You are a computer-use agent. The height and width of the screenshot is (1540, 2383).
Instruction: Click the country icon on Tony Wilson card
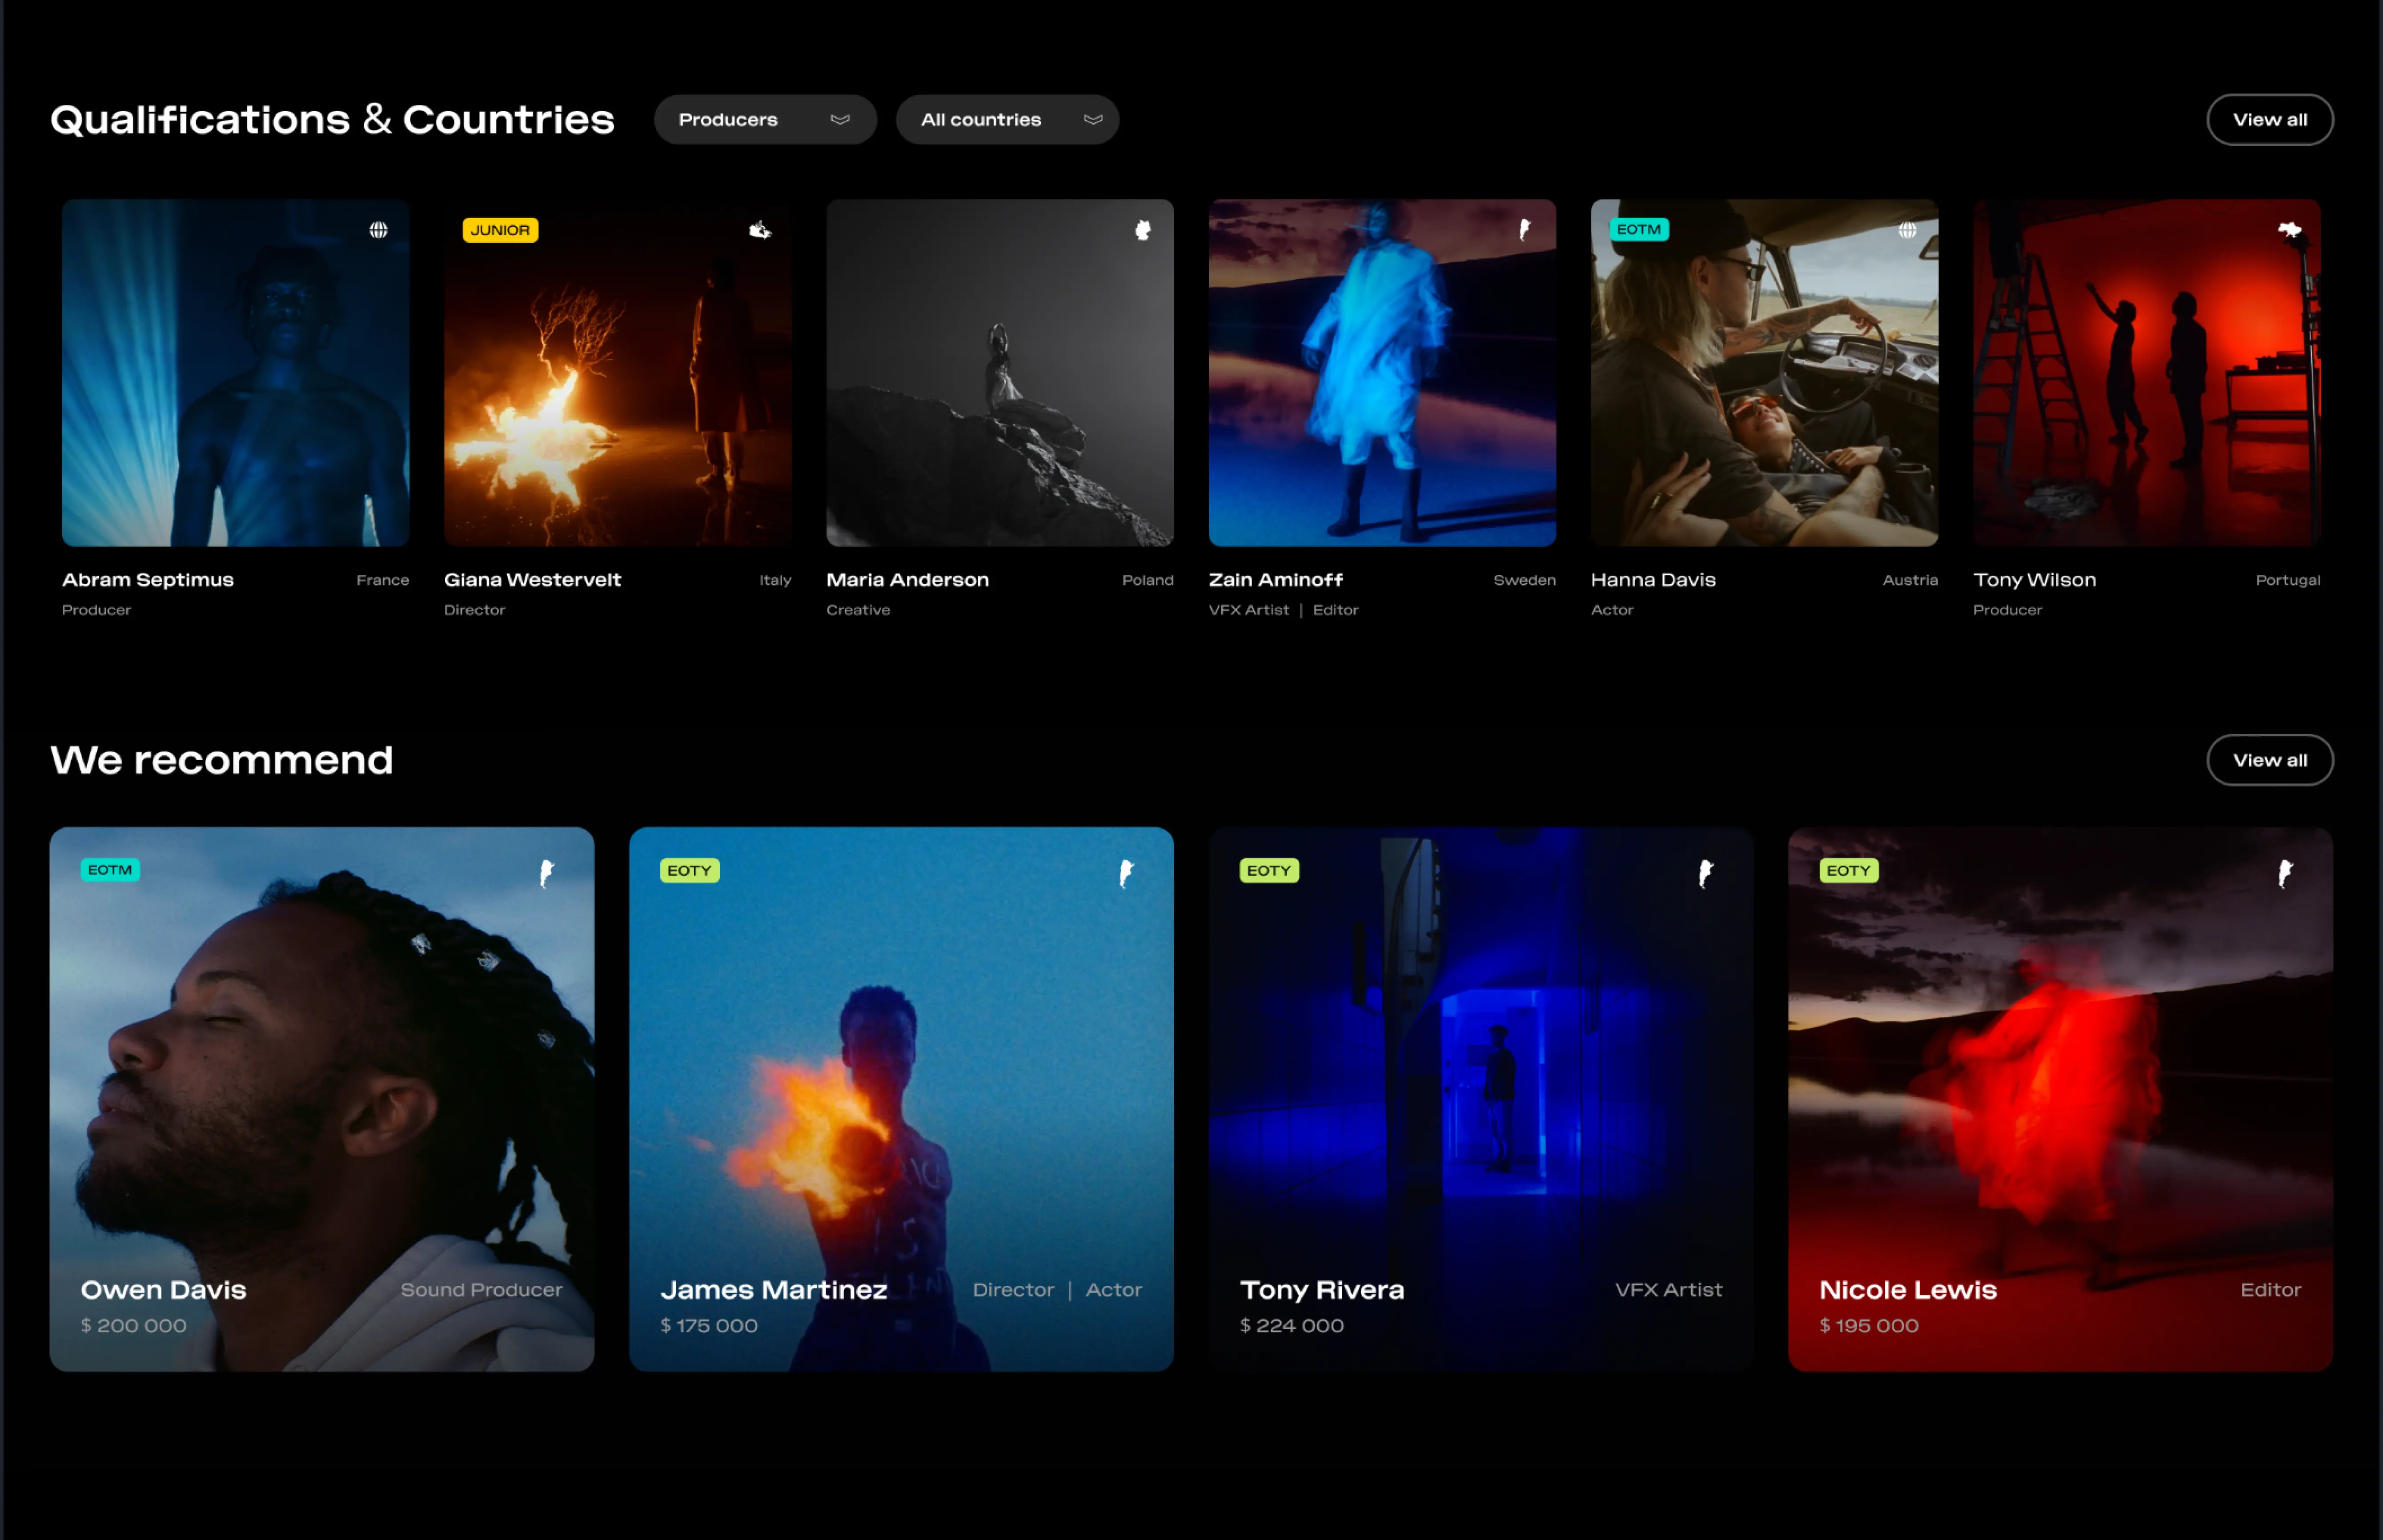click(2290, 230)
